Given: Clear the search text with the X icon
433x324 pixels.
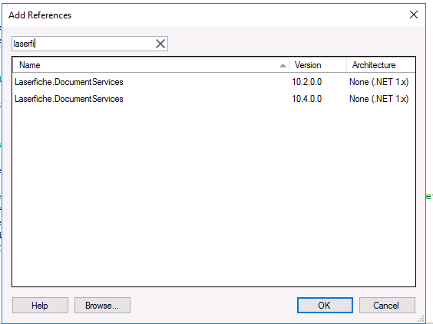Looking at the screenshot, I should pos(160,44).
